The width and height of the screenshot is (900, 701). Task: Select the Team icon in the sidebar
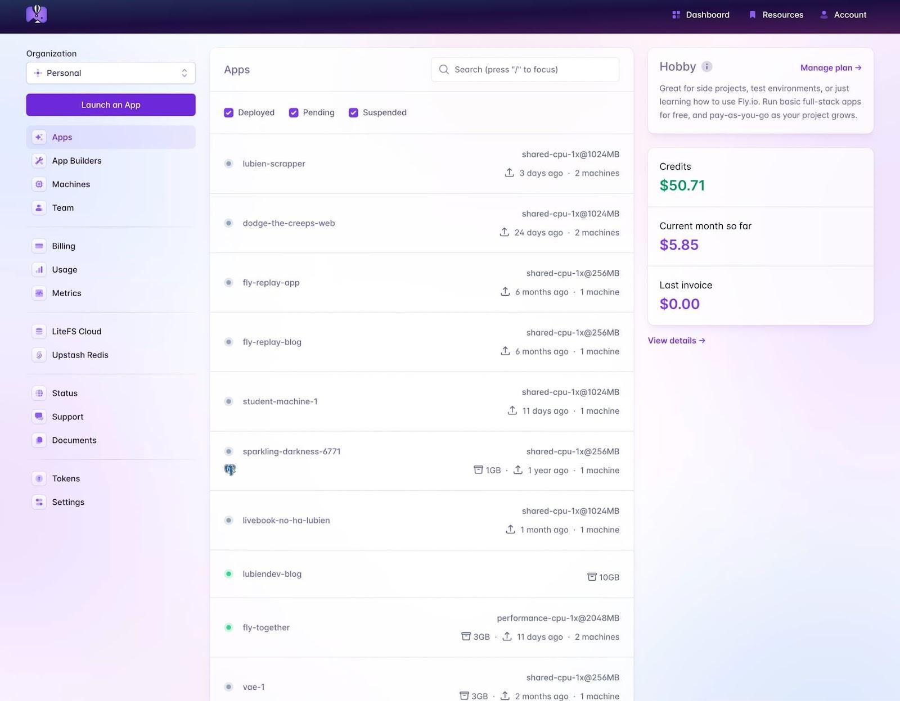(x=39, y=207)
